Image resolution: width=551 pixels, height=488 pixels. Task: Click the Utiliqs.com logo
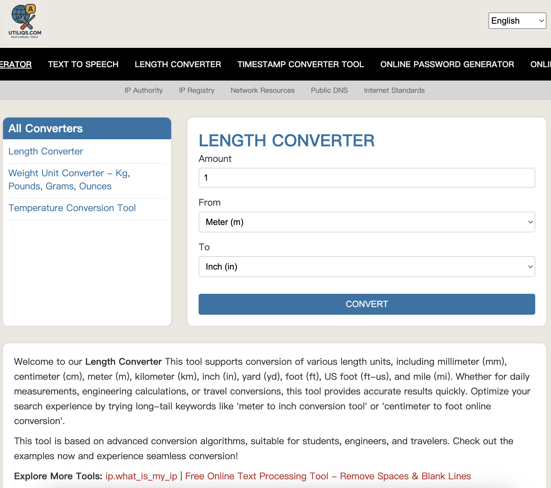pos(25,21)
